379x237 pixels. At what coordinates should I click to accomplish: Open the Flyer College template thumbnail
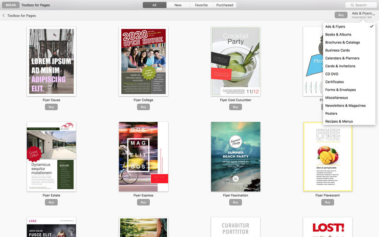pyautogui.click(x=144, y=62)
